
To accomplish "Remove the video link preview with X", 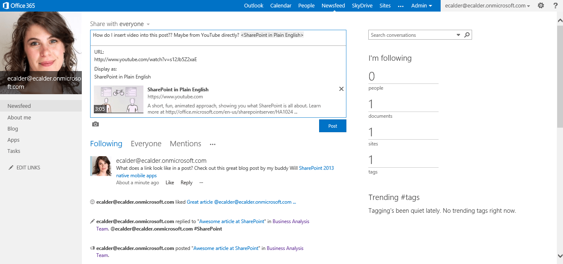I will (341, 89).
